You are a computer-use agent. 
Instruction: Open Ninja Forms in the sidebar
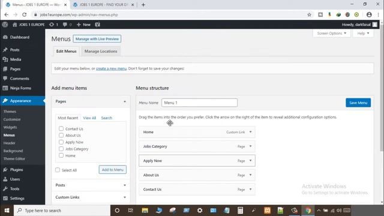20,88
